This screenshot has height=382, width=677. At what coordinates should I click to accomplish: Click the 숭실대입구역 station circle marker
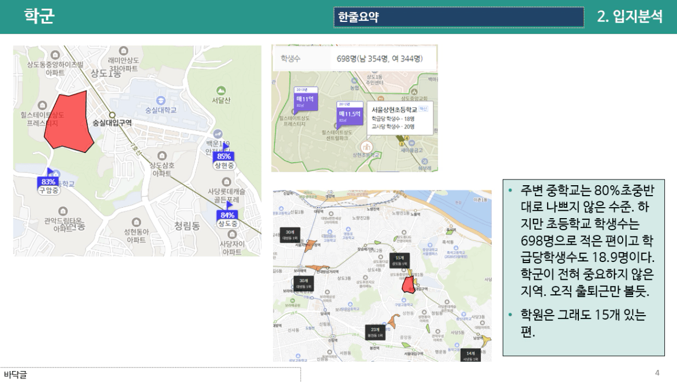(113, 115)
